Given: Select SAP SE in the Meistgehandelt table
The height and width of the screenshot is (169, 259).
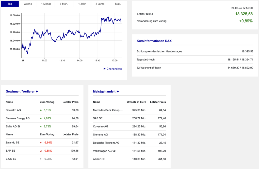Looking at the screenshot, I should coord(98,118).
